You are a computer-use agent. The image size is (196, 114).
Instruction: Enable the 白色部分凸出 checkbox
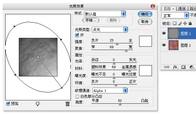pos(77,96)
